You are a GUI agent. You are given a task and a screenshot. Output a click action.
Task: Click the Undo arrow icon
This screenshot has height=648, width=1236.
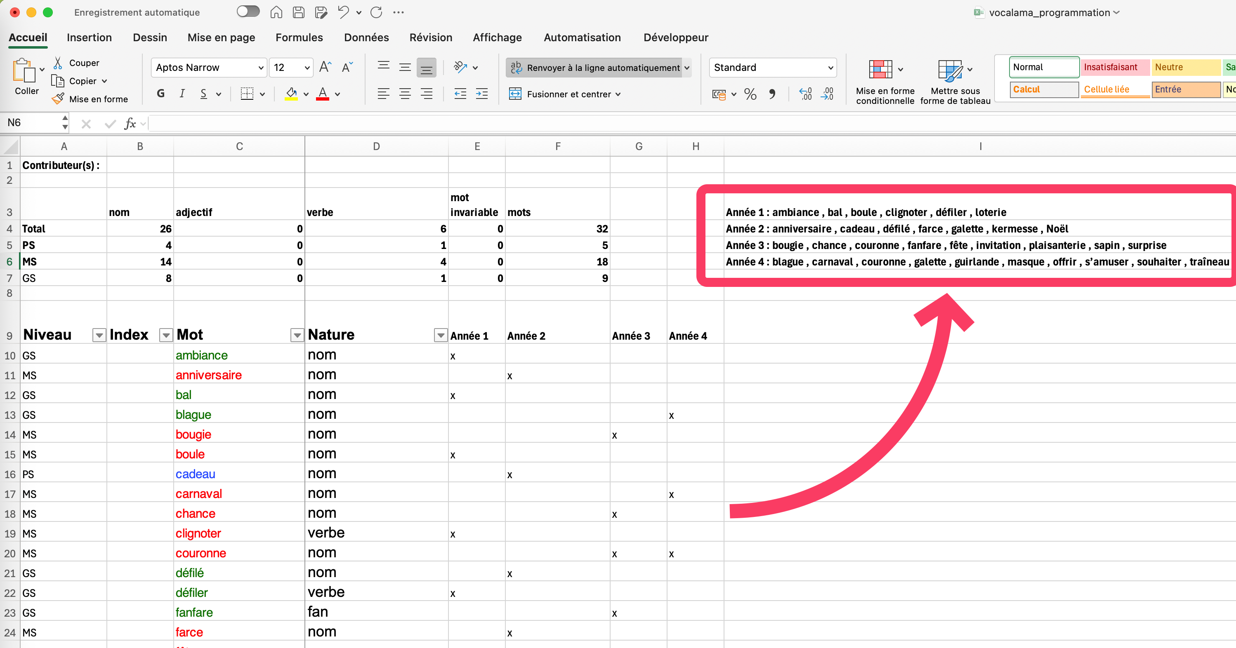coord(343,12)
